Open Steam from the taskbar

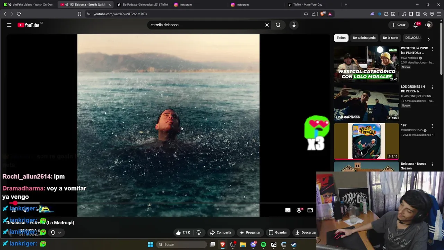coord(294,244)
